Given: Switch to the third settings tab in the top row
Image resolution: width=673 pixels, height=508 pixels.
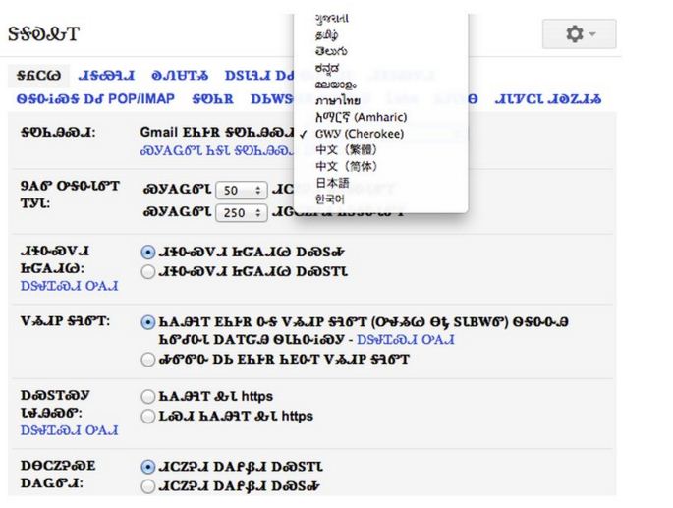Looking at the screenshot, I should (180, 76).
